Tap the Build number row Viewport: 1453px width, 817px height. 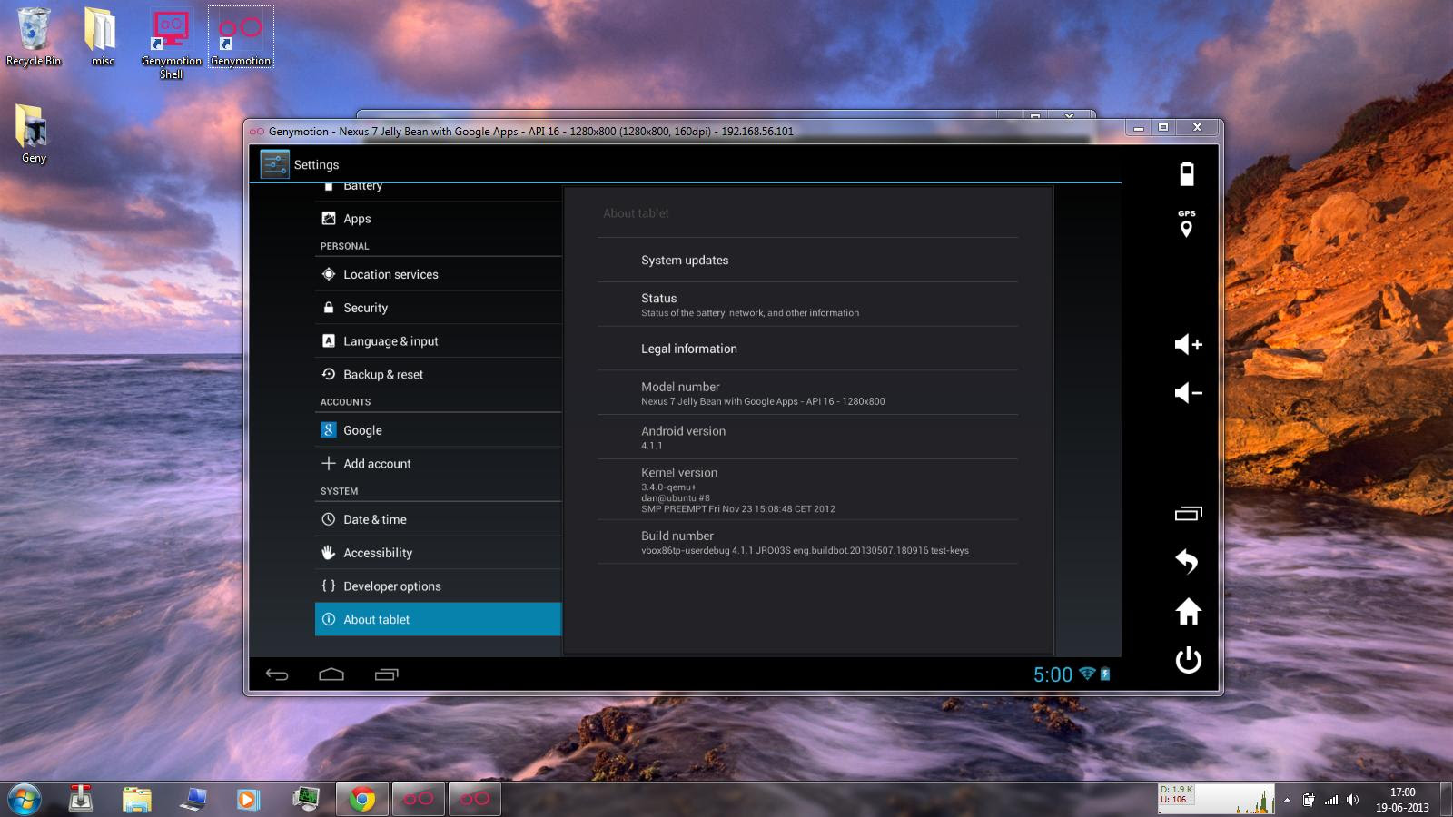(x=807, y=542)
